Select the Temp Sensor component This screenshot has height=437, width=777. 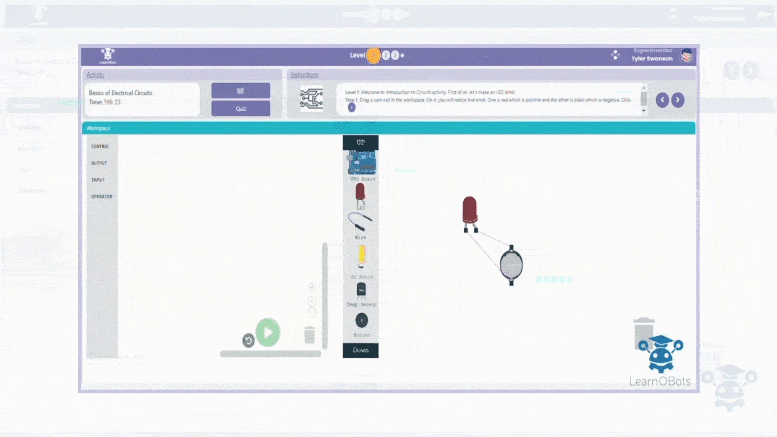pos(361,291)
